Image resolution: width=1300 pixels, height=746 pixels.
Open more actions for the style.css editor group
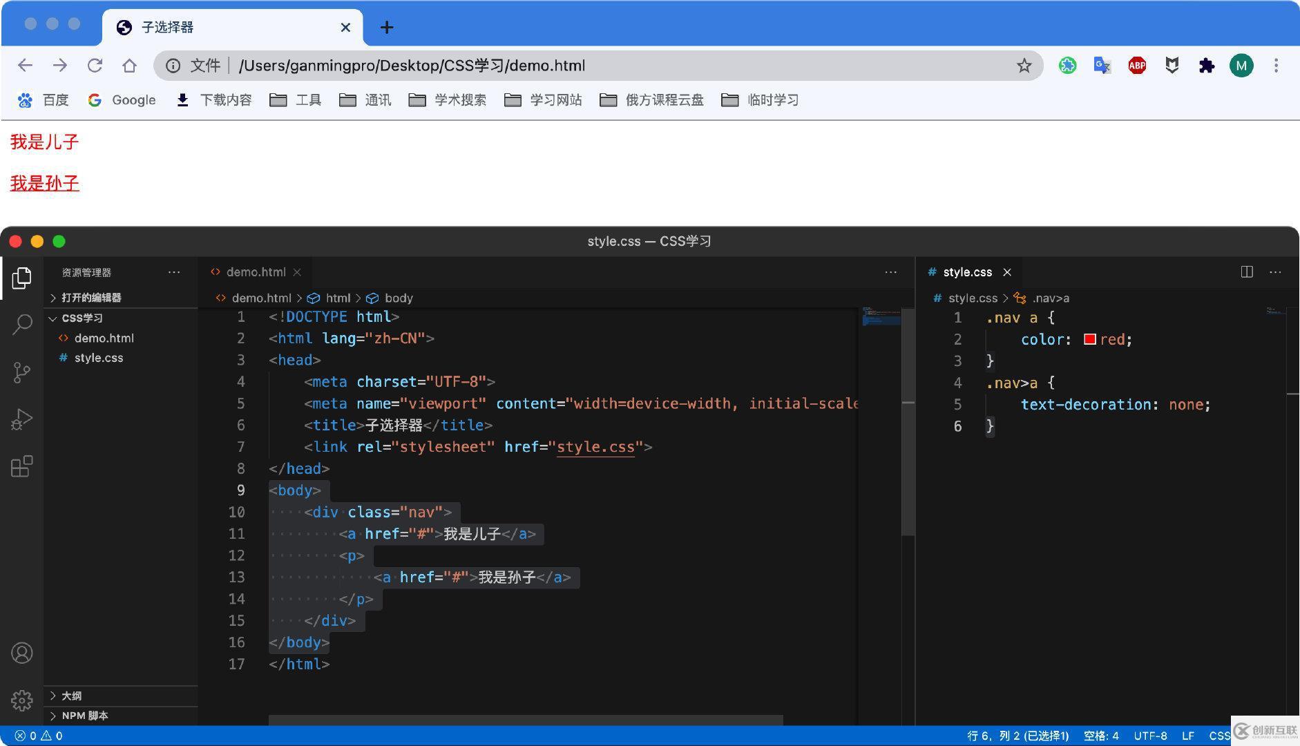pyautogui.click(x=1275, y=272)
